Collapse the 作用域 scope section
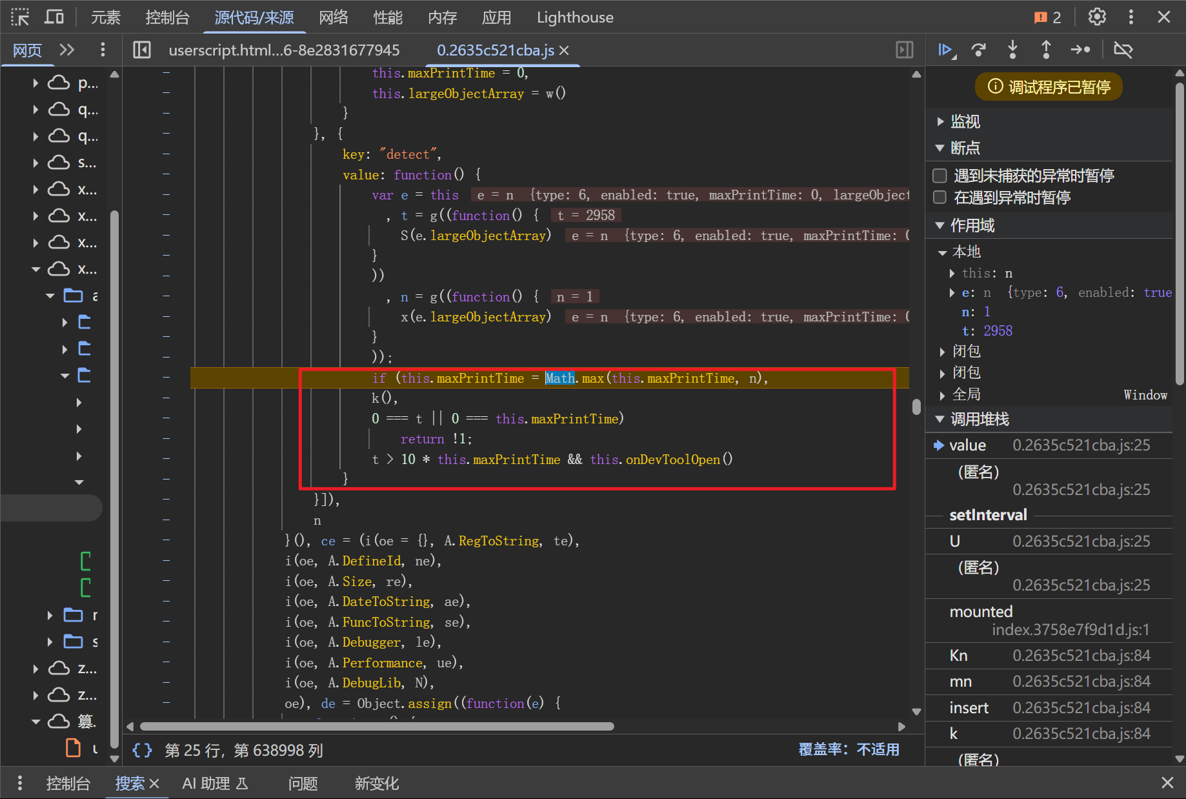 pos(972,225)
